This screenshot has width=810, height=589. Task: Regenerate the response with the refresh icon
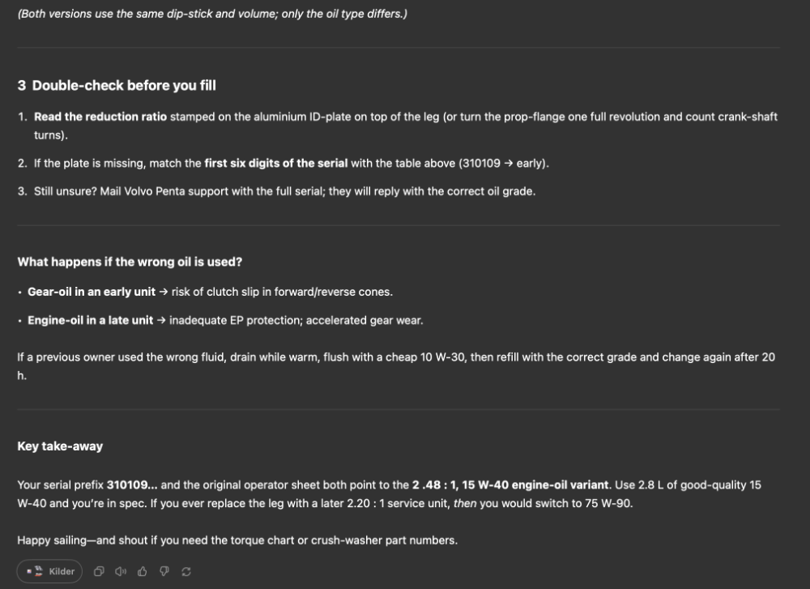coord(186,571)
